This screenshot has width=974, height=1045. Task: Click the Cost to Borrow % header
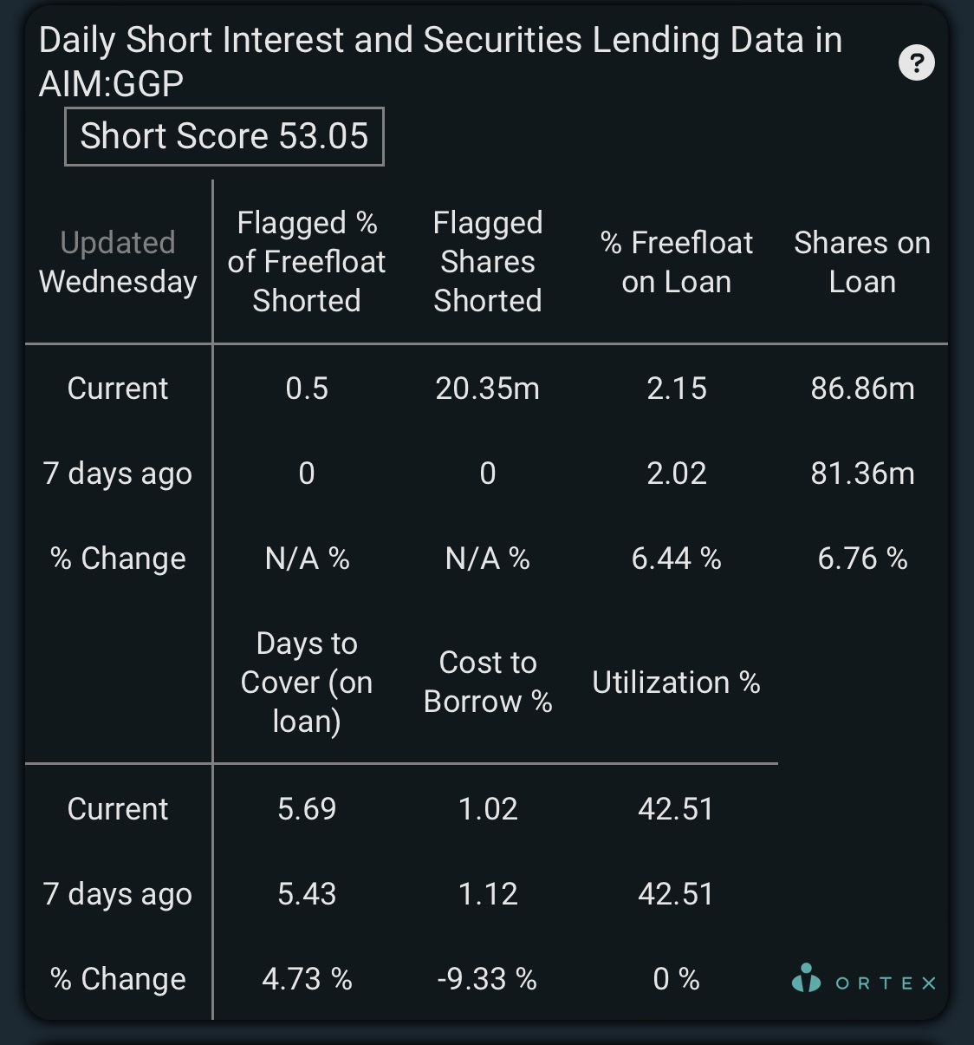488,682
